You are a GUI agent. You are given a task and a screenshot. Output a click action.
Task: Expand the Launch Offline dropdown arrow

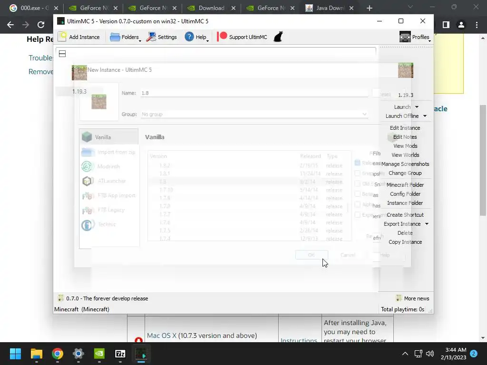click(425, 116)
